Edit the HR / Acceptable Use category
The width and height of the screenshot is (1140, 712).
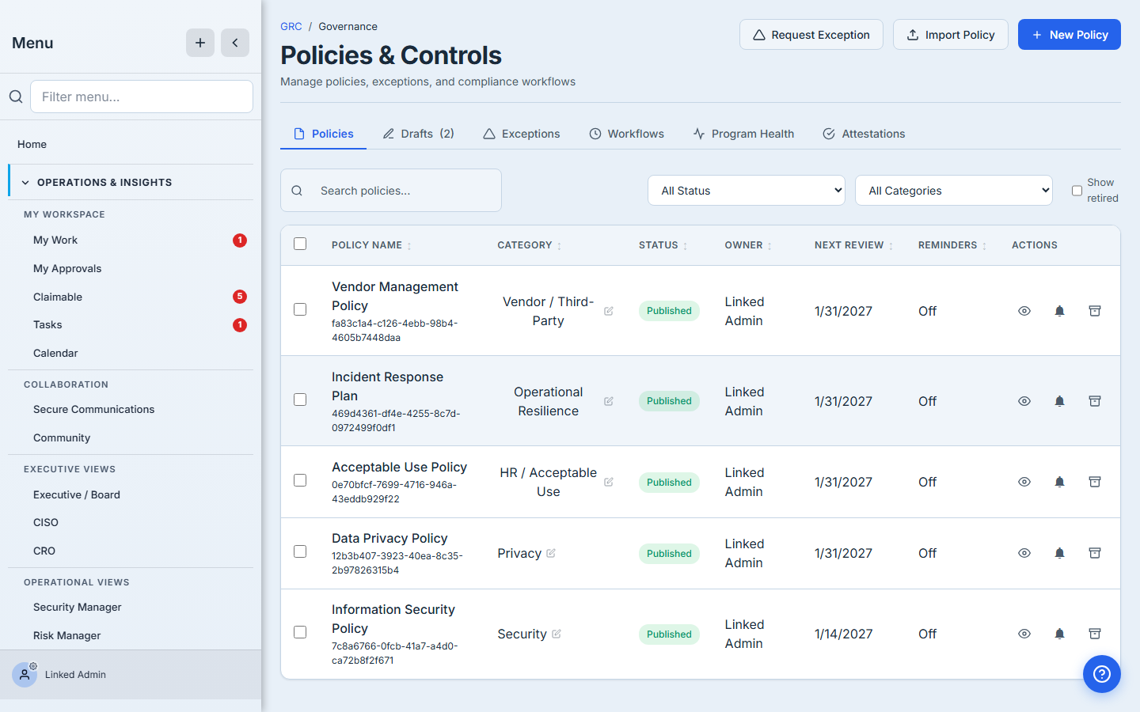coord(609,482)
